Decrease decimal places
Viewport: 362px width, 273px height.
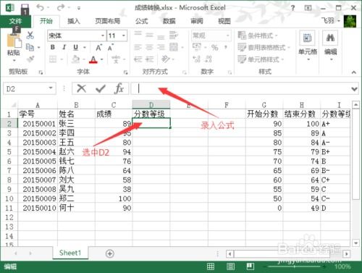(209, 59)
